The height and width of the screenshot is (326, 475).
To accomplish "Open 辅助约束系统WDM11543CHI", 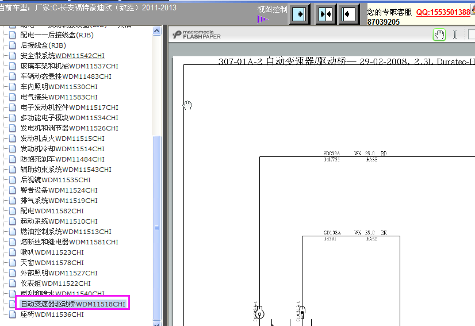I will [66, 170].
